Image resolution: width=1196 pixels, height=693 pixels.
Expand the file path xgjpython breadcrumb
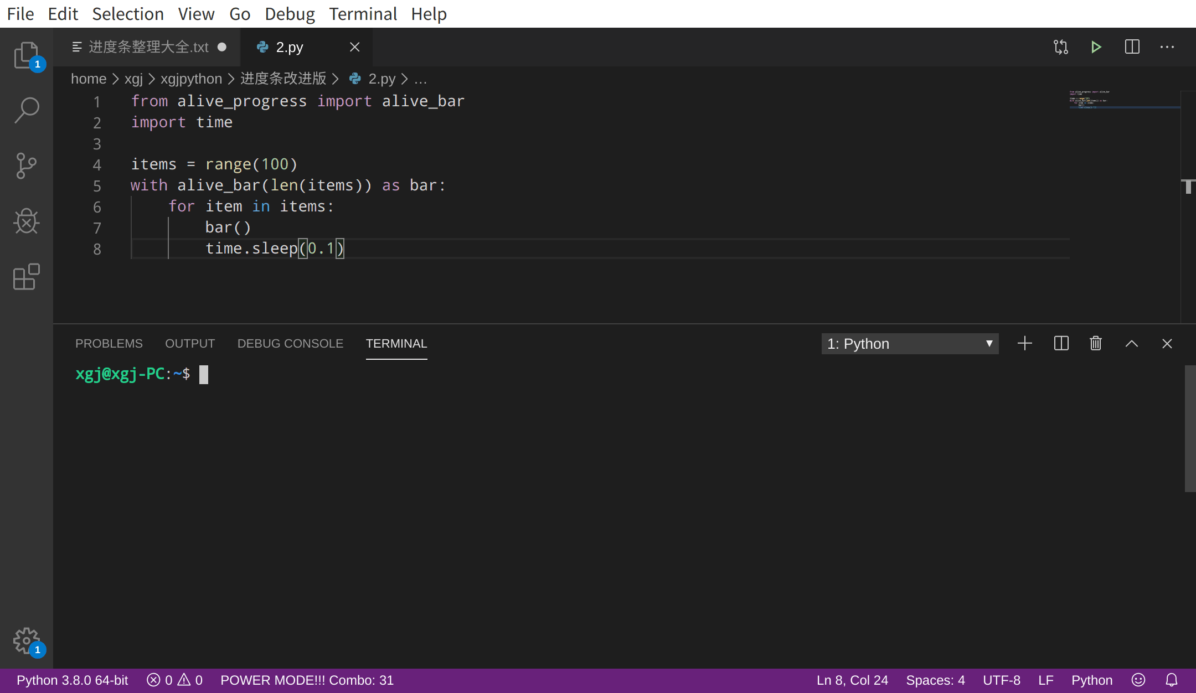pos(190,79)
